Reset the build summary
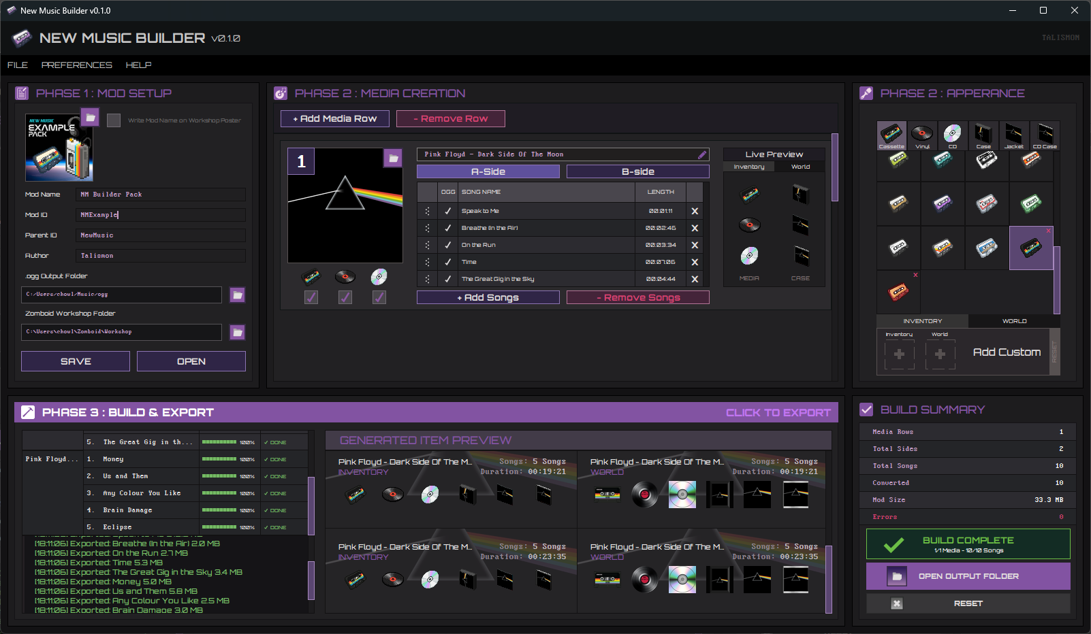Screen dimensions: 1091x634 (x=968, y=603)
